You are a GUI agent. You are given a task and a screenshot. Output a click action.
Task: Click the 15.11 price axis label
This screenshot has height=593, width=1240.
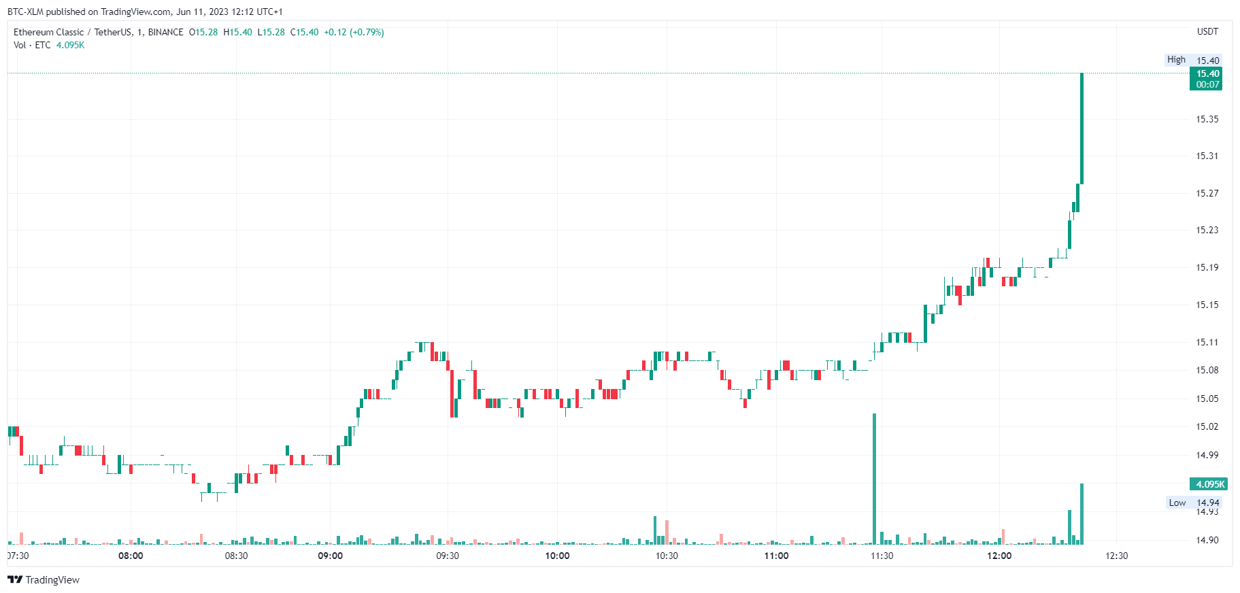click(1207, 342)
